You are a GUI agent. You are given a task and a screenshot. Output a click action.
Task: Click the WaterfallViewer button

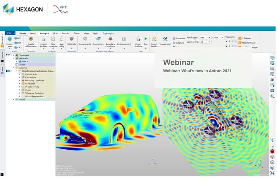point(249,43)
